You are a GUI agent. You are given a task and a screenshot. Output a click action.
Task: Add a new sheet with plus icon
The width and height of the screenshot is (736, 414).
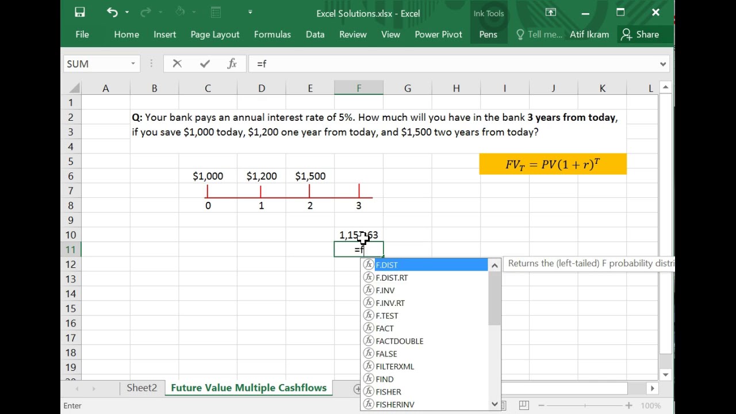(x=356, y=389)
